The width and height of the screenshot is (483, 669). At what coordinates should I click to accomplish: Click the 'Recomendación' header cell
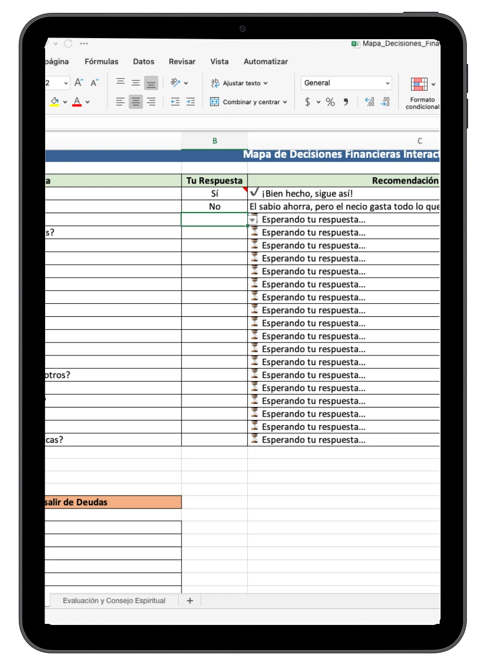(x=344, y=181)
